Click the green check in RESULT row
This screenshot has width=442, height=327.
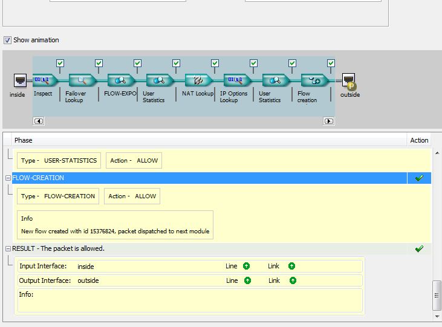[x=419, y=248]
